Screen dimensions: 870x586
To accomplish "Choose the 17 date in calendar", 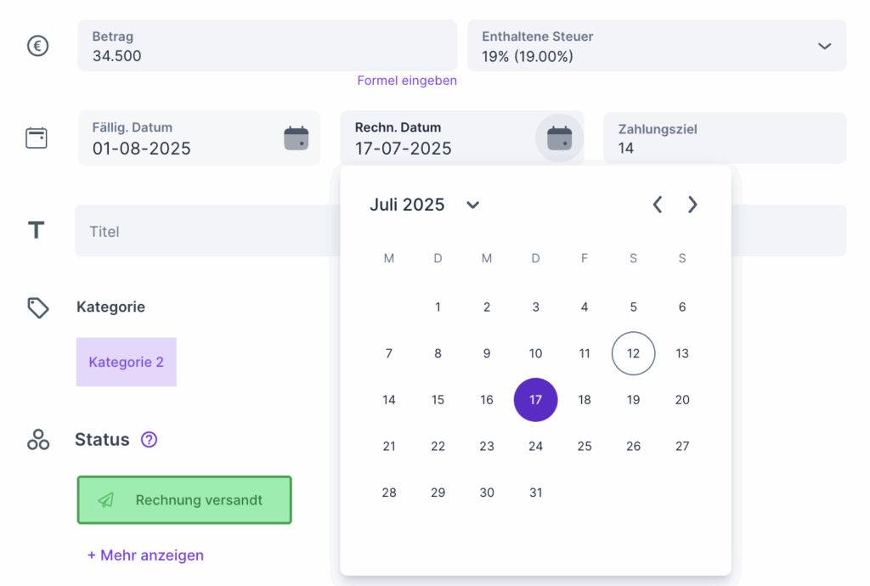I will click(535, 400).
